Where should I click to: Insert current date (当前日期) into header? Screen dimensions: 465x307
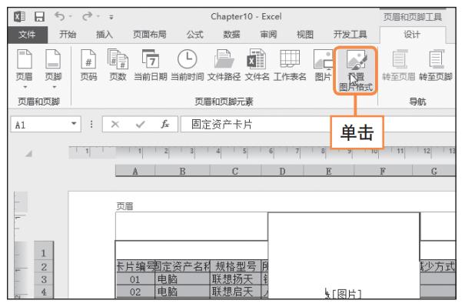tap(151, 65)
